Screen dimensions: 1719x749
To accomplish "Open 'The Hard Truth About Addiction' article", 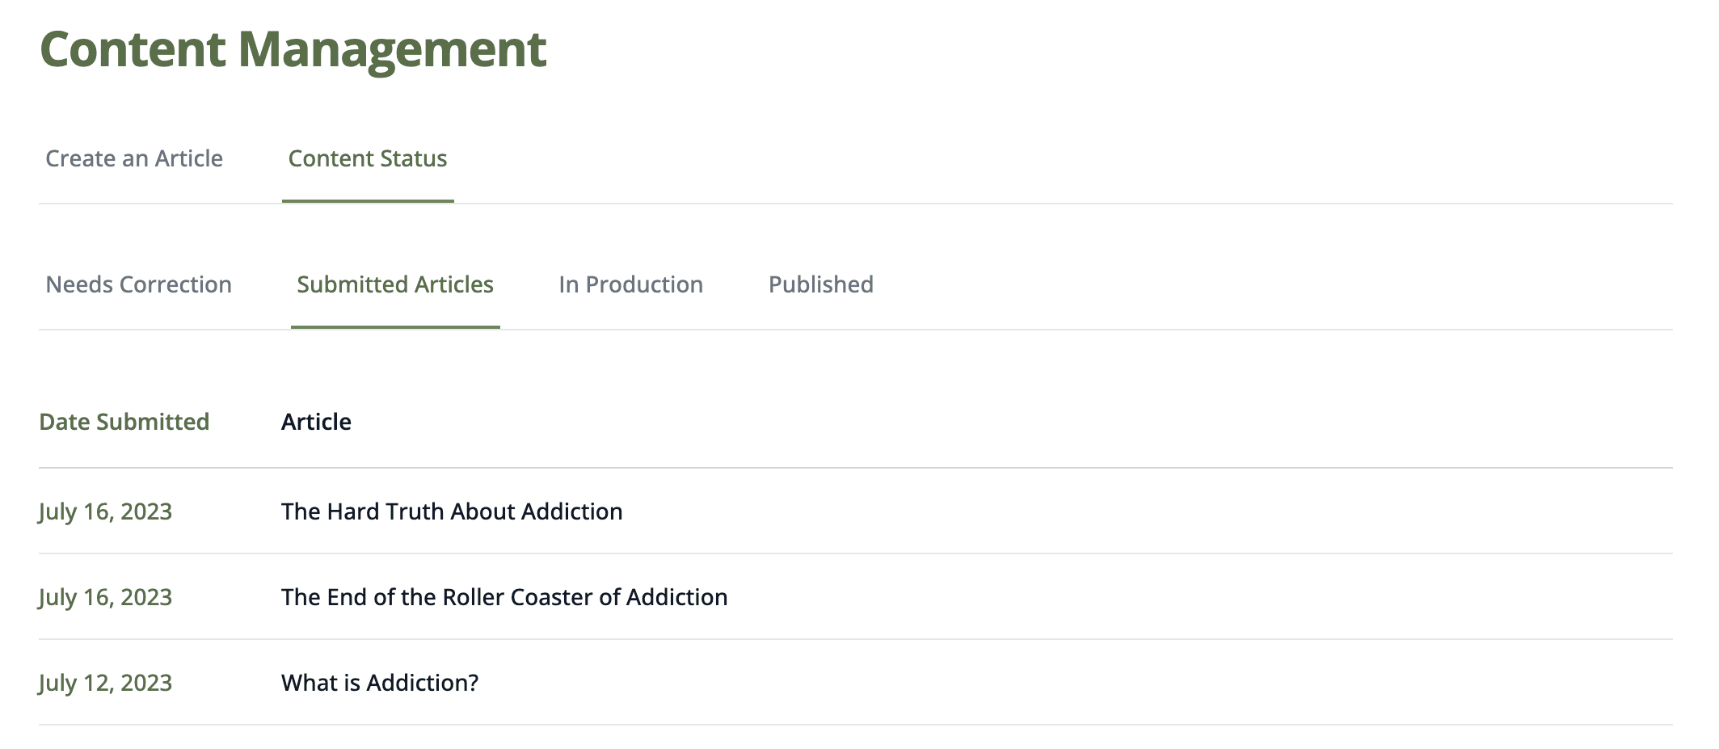I will point(451,511).
